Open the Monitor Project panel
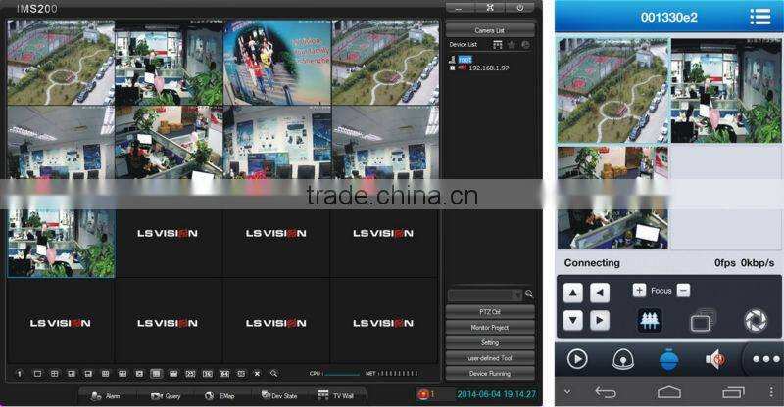 pos(489,328)
